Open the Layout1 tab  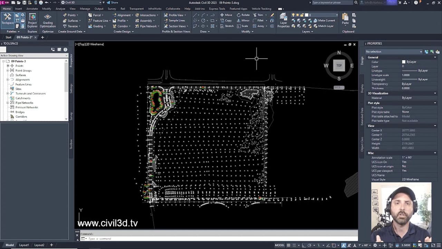tap(24, 245)
